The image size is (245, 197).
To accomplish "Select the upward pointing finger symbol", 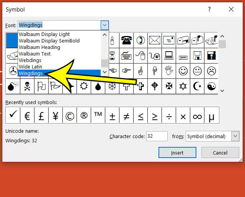I will pos(140,71).
